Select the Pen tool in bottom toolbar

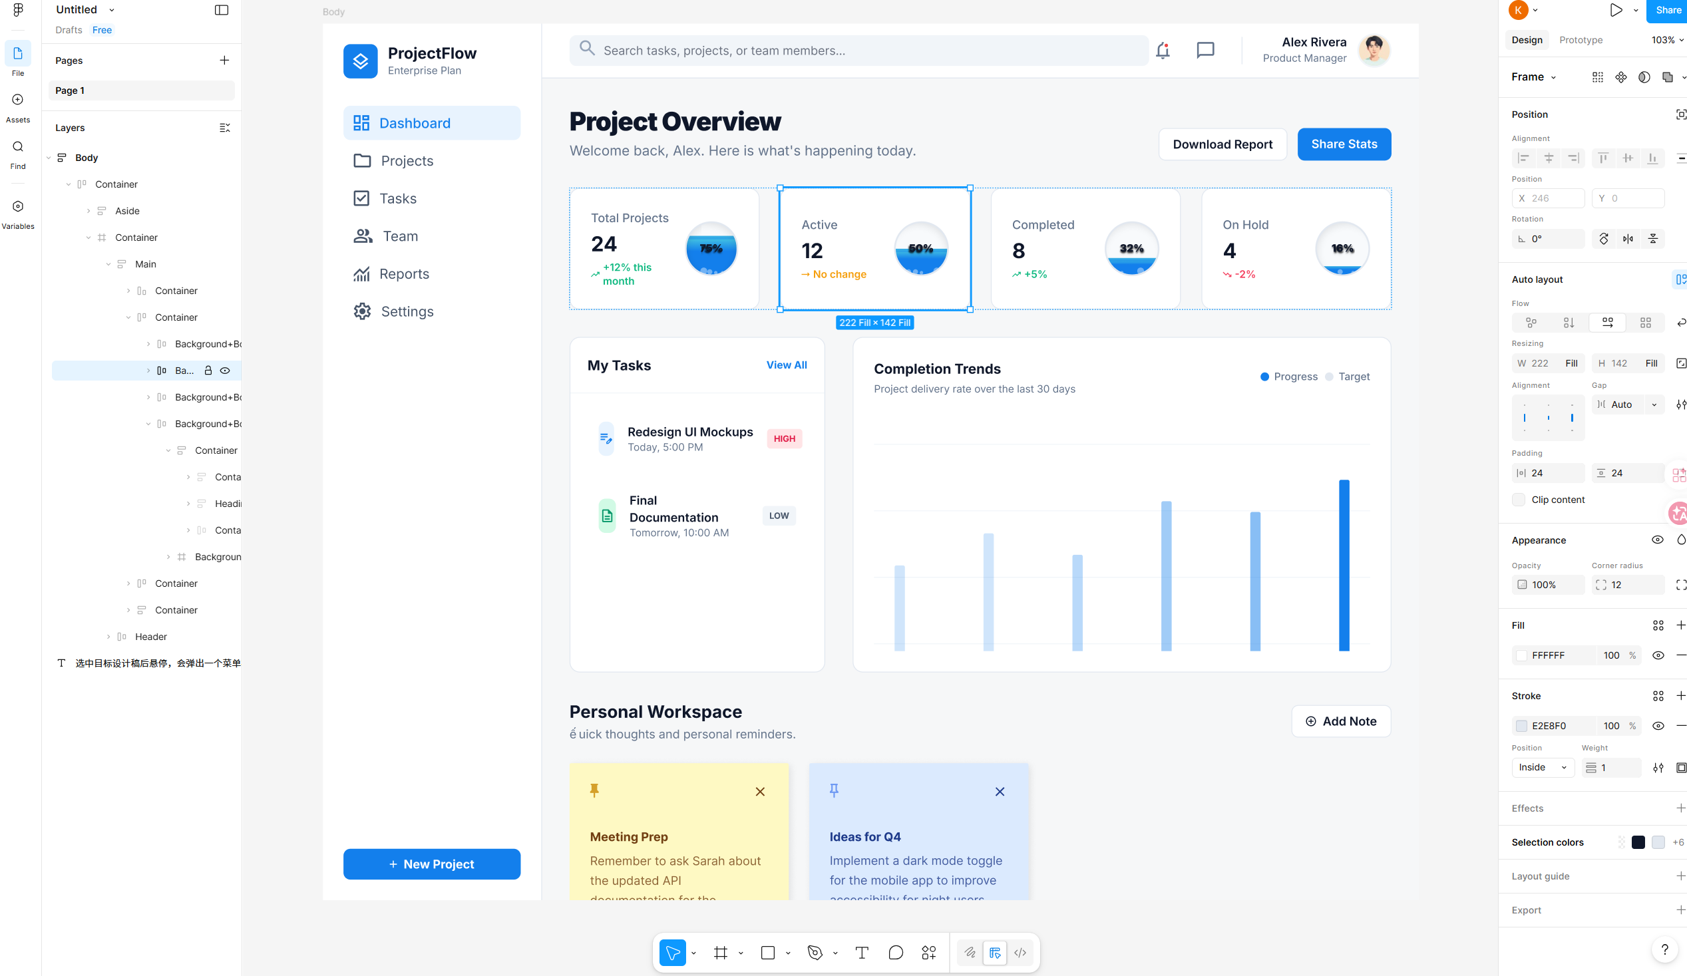click(815, 953)
